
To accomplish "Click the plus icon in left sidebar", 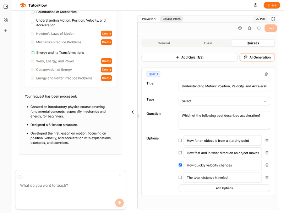I will tap(6, 31).
